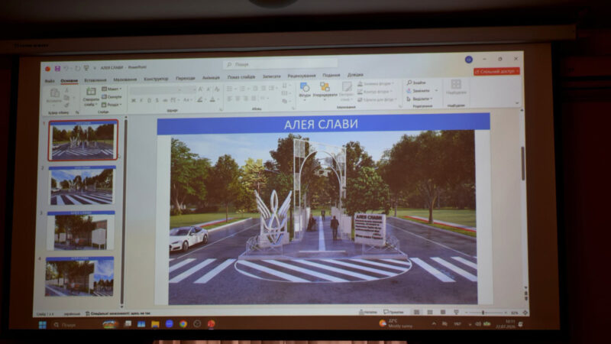The width and height of the screenshot is (611, 344).
Task: Start slideshow from status bar icon
Action: coord(456,312)
